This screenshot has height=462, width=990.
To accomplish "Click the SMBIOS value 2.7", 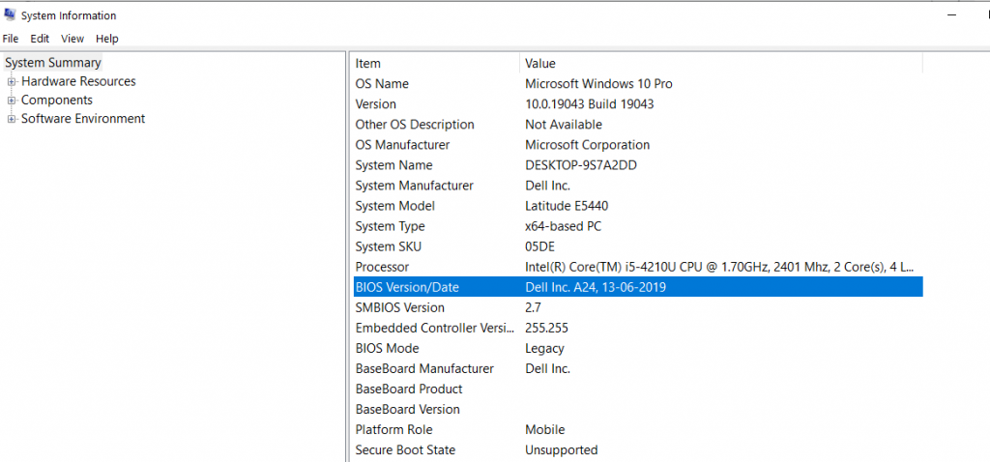I will click(533, 307).
